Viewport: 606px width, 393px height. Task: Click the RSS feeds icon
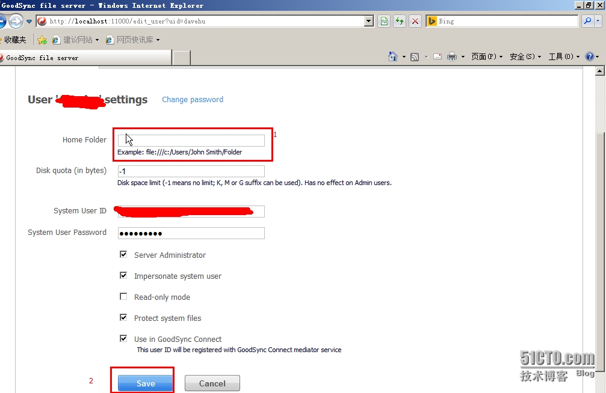click(x=415, y=57)
